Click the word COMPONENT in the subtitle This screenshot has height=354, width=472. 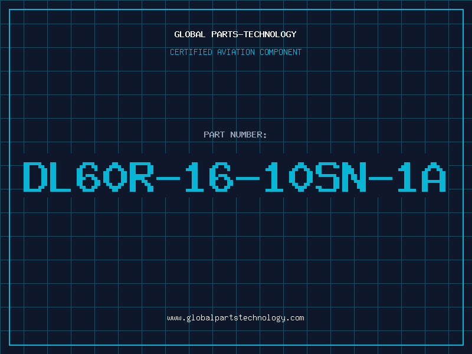[x=281, y=52]
